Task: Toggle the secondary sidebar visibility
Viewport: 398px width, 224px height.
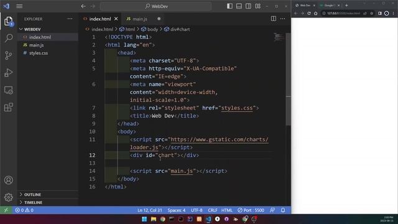Action: 248,6
